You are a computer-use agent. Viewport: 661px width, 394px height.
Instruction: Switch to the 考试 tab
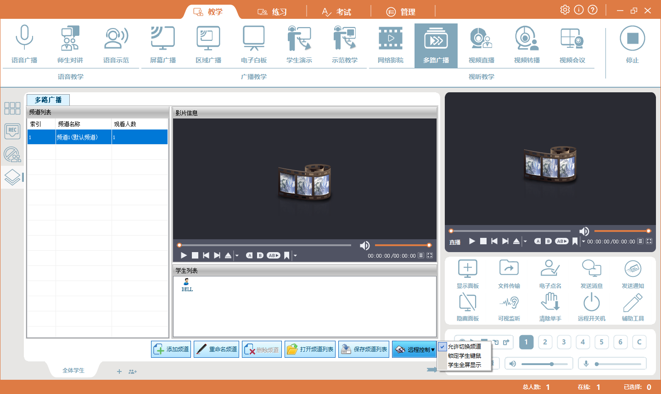click(336, 12)
